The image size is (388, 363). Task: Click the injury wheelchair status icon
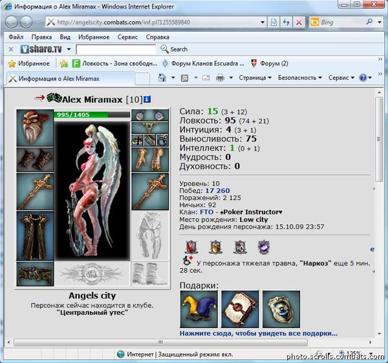[x=187, y=260]
